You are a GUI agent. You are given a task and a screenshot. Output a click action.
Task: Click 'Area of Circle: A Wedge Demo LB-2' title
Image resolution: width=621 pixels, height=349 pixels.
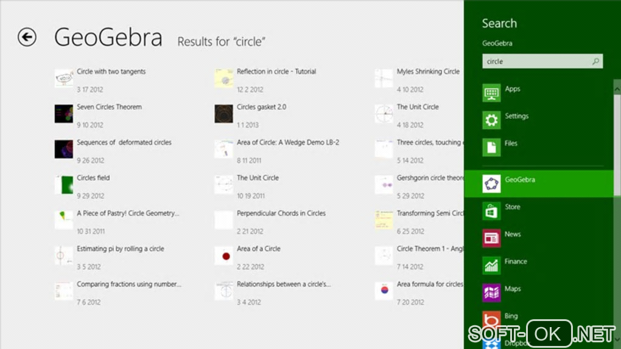(x=288, y=142)
